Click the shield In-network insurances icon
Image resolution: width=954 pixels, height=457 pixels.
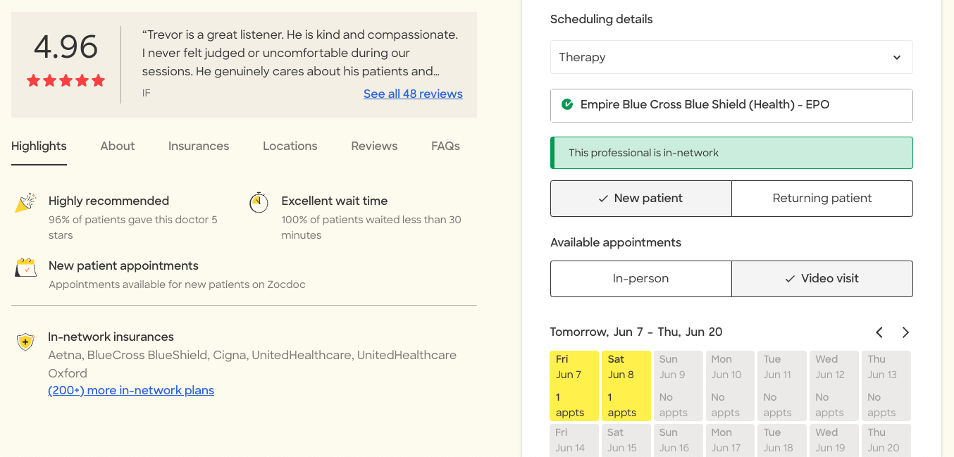pos(26,342)
